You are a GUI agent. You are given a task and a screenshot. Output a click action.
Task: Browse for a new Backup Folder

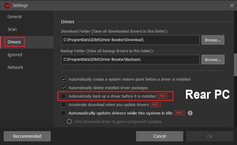213,60
